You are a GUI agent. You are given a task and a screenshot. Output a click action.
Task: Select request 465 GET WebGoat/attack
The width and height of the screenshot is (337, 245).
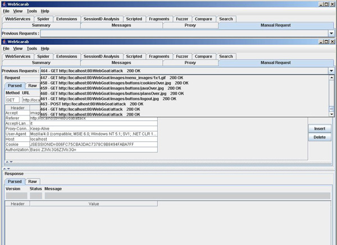click(185, 114)
